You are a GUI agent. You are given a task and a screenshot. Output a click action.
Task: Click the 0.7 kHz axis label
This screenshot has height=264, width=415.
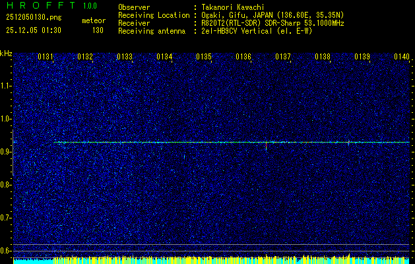(5, 218)
